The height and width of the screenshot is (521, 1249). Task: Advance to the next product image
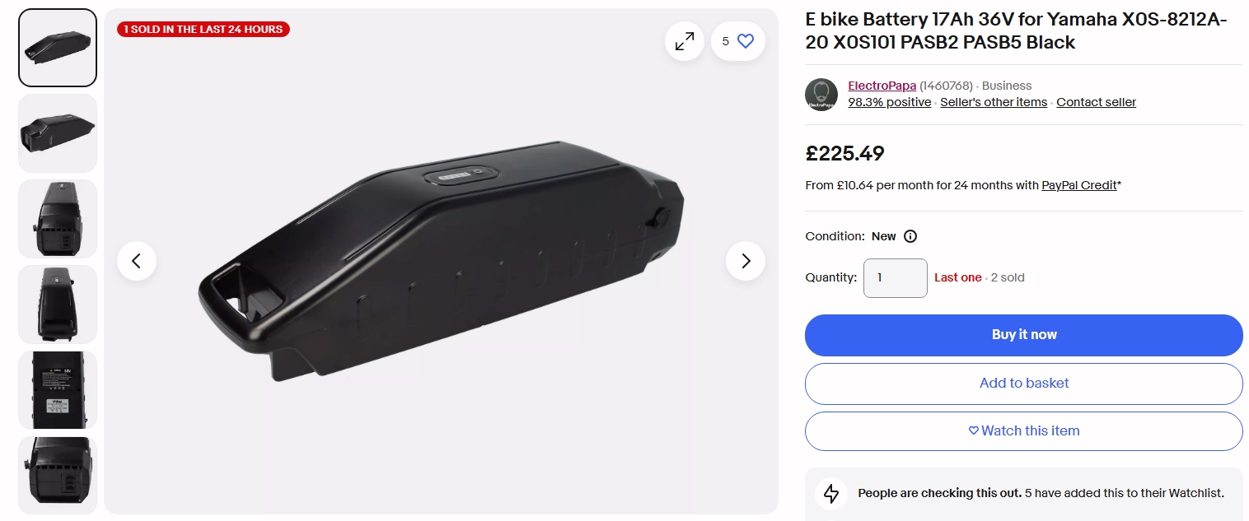(746, 261)
